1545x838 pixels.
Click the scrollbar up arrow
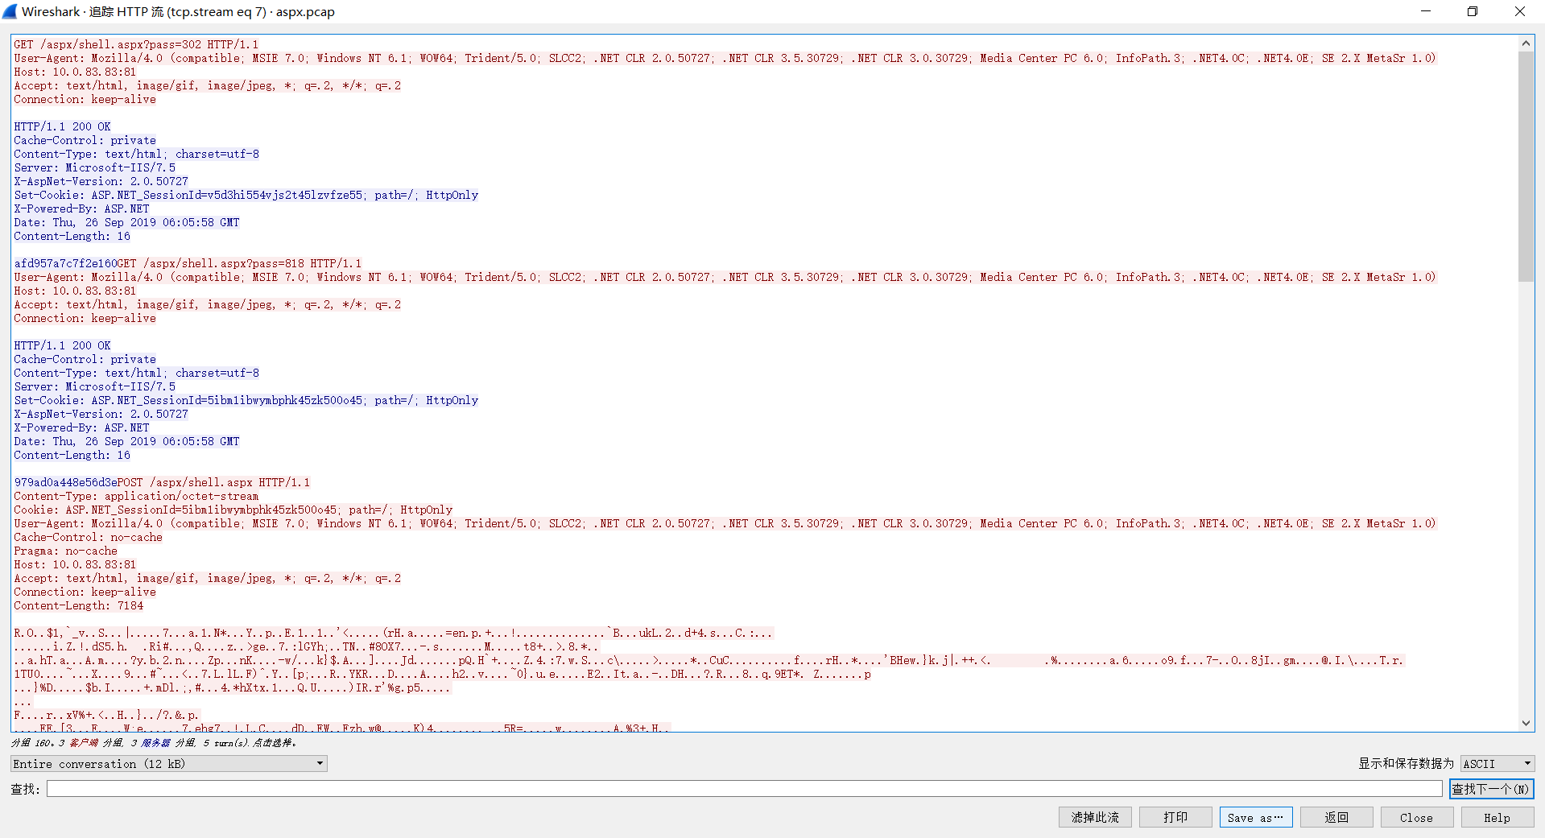pos(1526,43)
